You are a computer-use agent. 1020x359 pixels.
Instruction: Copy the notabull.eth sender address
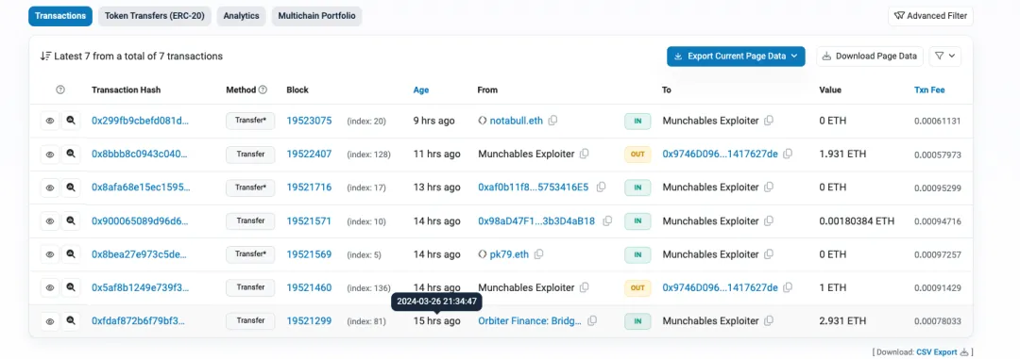552,121
